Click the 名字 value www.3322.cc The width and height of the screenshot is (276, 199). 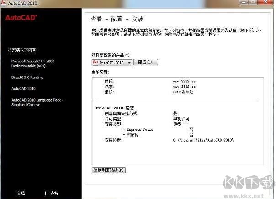click(x=184, y=87)
